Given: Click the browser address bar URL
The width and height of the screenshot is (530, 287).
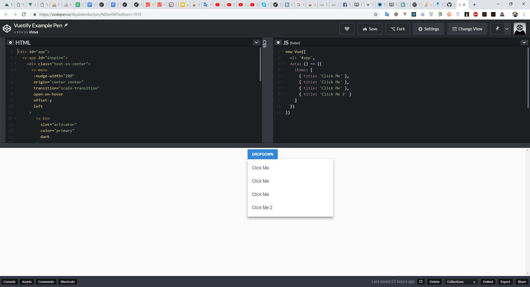Looking at the screenshot, I should click(90, 14).
